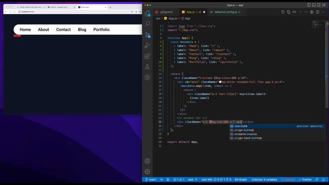The height and width of the screenshot is (185, 329).
Task: Click src in the breadcrumb
Action: tap(158, 18)
